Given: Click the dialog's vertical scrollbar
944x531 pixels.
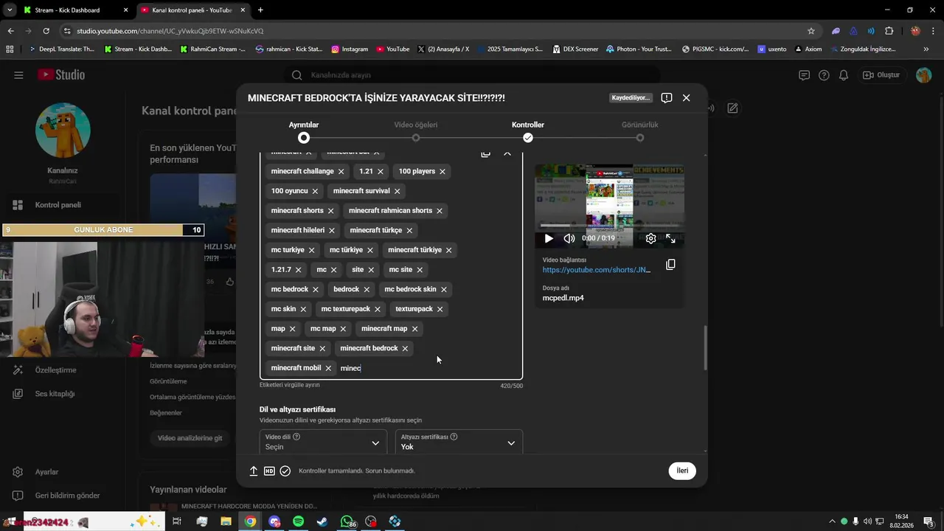Looking at the screenshot, I should [x=705, y=347].
